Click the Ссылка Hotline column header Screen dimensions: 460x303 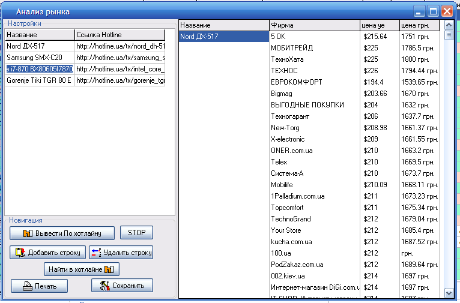pos(119,35)
